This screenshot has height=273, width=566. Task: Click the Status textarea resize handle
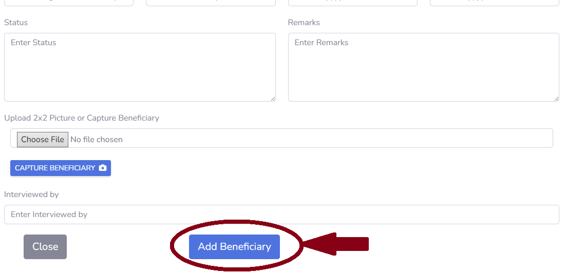coord(273,99)
